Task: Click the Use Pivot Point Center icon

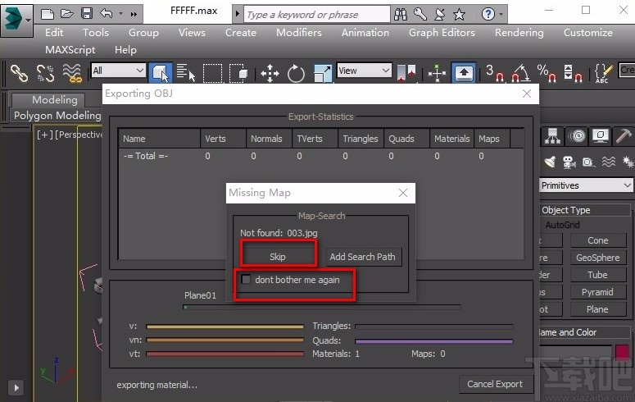Action: point(406,73)
